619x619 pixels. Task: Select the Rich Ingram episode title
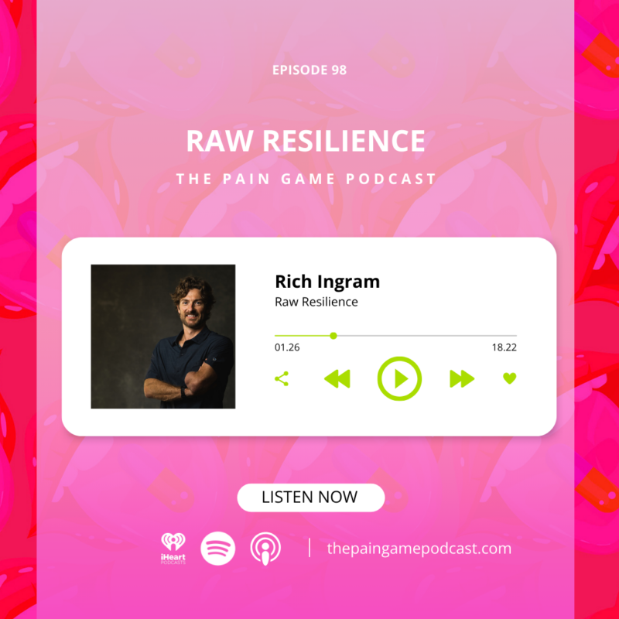click(x=326, y=282)
